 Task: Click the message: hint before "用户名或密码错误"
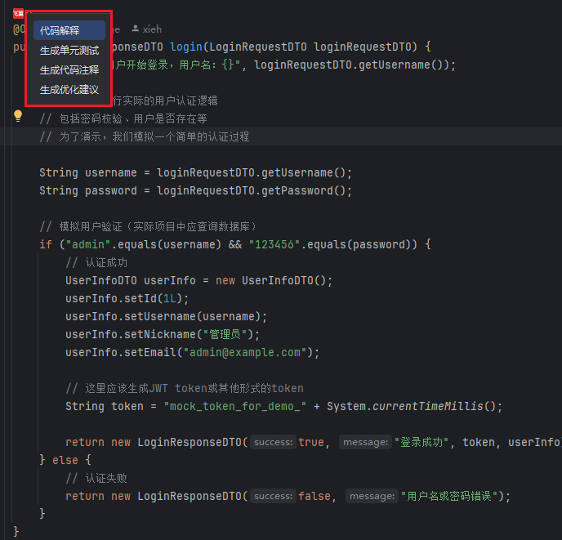pos(371,496)
